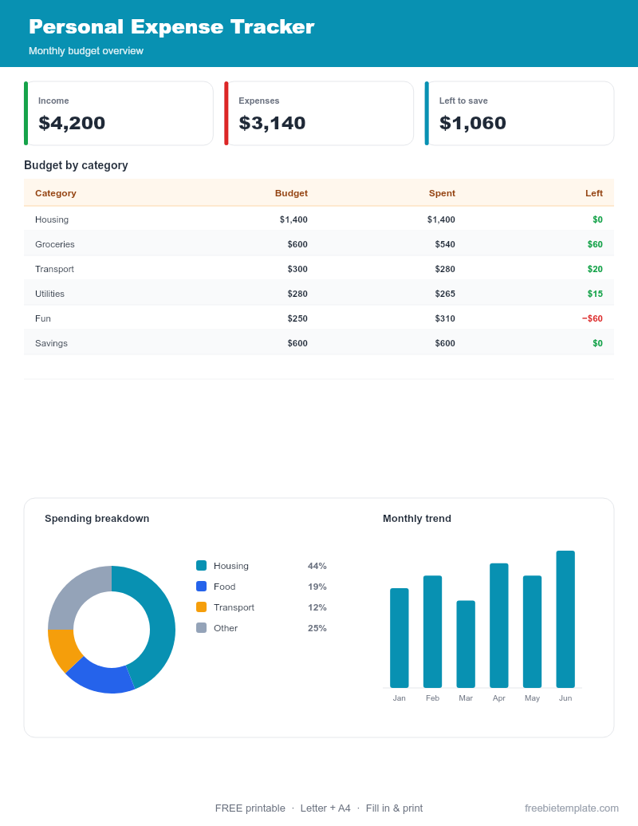Click the Transport budget value $300
This screenshot has height=826, width=638.
pos(297,269)
